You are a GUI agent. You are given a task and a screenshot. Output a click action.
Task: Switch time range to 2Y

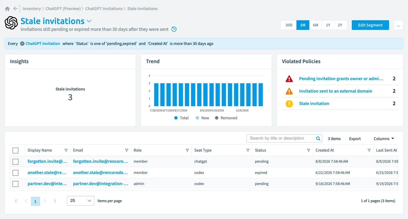point(340,25)
